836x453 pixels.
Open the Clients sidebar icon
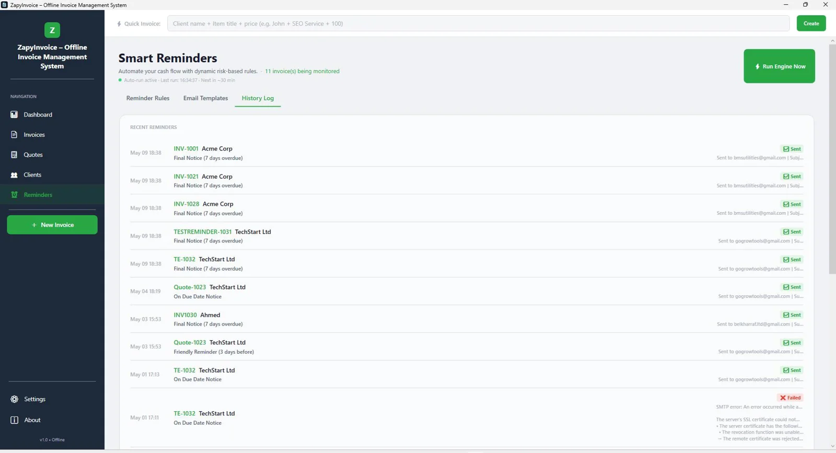pyautogui.click(x=14, y=175)
